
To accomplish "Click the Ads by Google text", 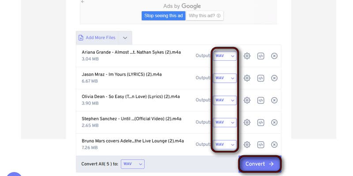I will [x=182, y=6].
